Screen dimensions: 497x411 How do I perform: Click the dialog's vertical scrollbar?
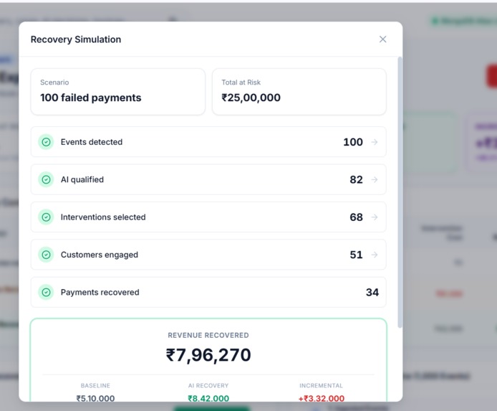coord(400,192)
